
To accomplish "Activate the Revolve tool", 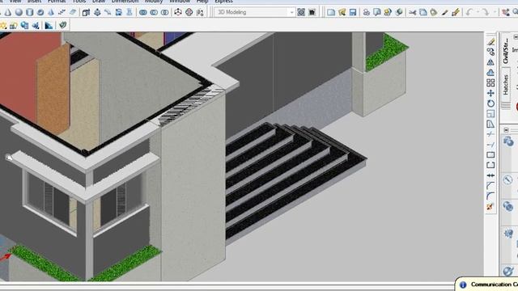I will pyautogui.click(x=119, y=13).
